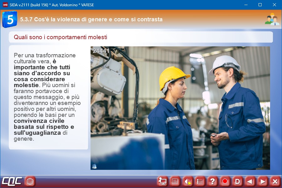
Task: Click heading 'Quali sono i comportamenti molesti'
Action: point(60,37)
